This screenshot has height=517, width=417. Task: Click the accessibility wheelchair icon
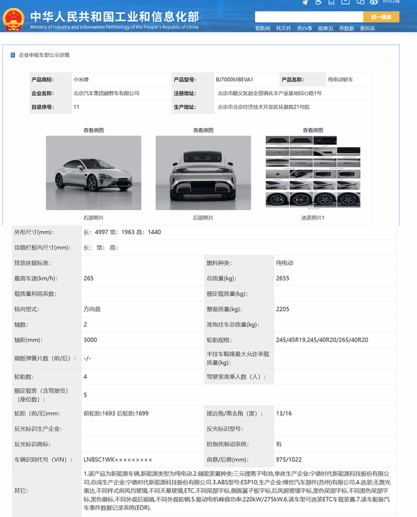[x=318, y=2]
